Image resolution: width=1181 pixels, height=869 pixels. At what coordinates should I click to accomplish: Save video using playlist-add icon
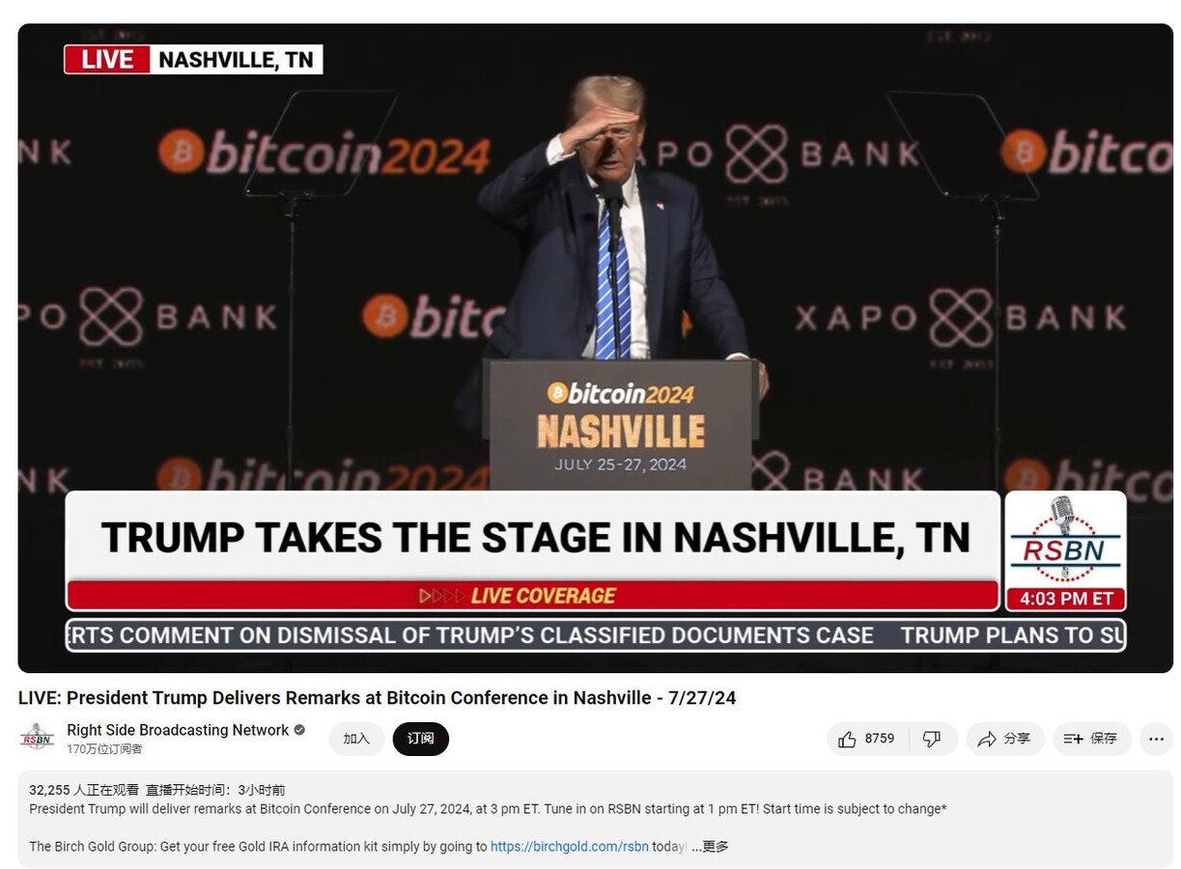click(1073, 739)
